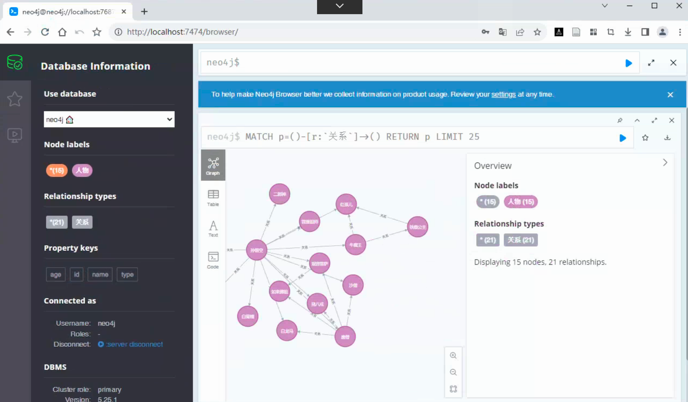Open the settings link in banner
This screenshot has height=402, width=688.
(503, 94)
